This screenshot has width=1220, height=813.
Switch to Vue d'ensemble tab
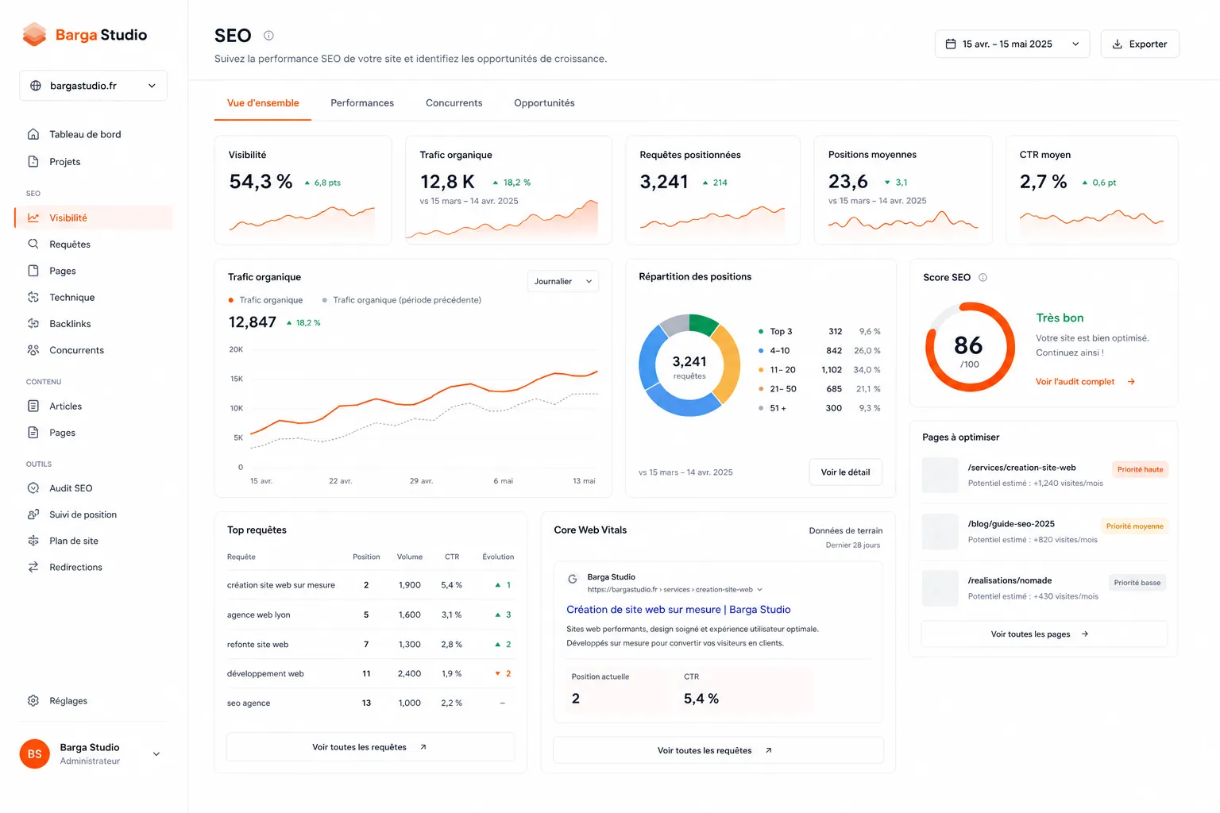tap(263, 103)
